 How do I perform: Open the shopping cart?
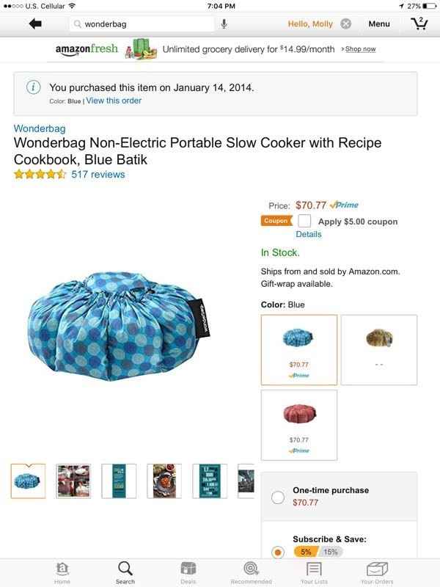(419, 23)
